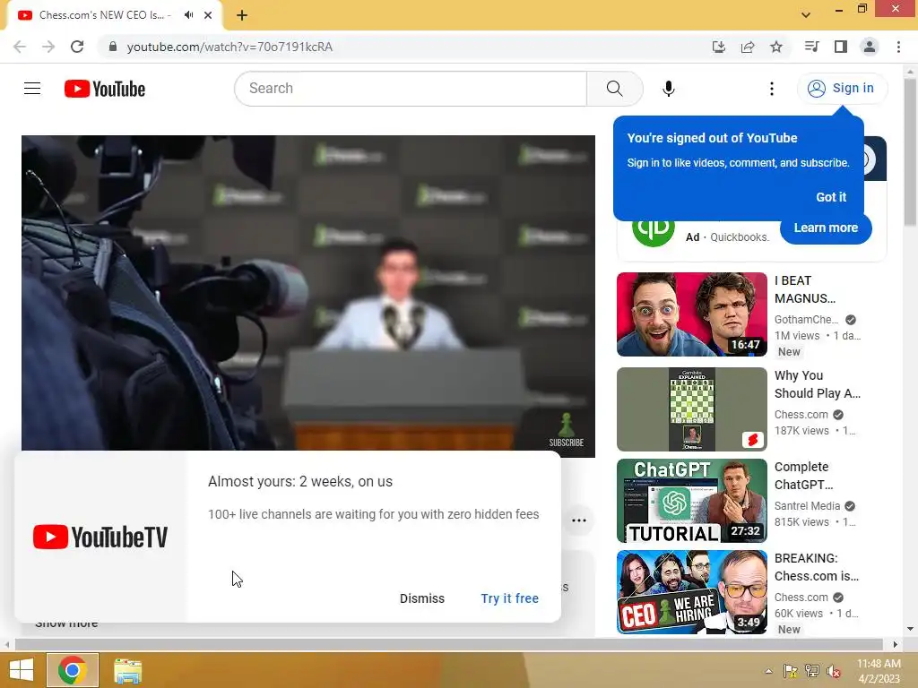Click the Sign in button
This screenshot has width=918, height=688.
841,89
